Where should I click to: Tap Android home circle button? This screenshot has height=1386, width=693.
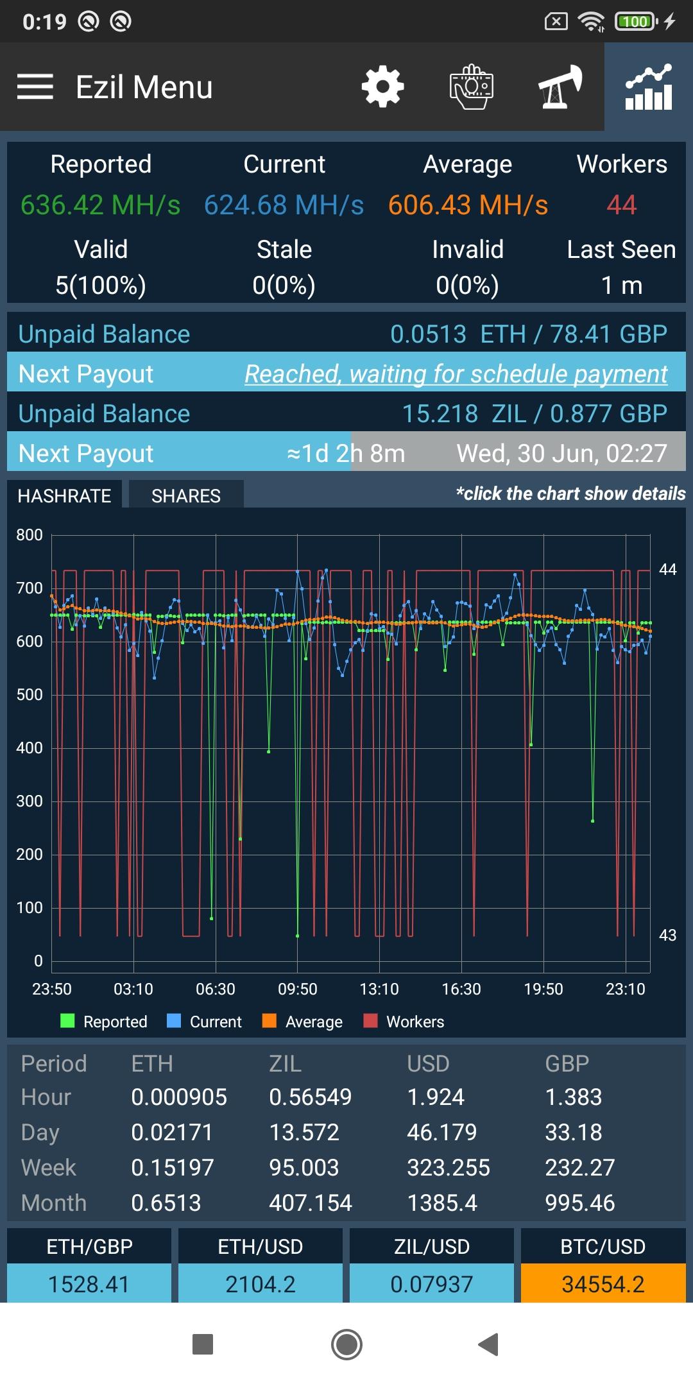(x=346, y=1344)
